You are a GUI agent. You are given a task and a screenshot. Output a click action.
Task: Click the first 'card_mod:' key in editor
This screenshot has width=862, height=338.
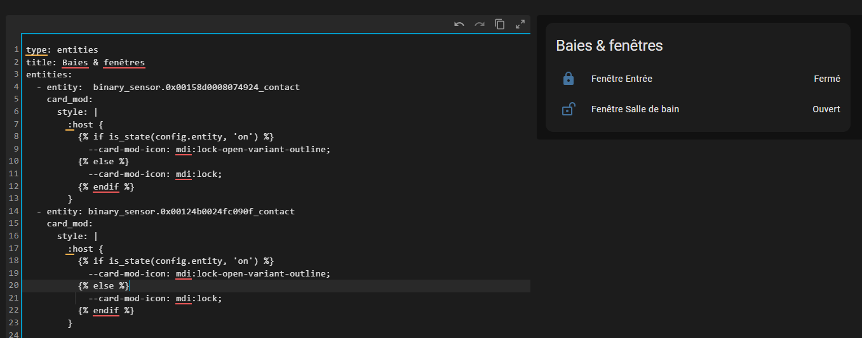tap(70, 100)
